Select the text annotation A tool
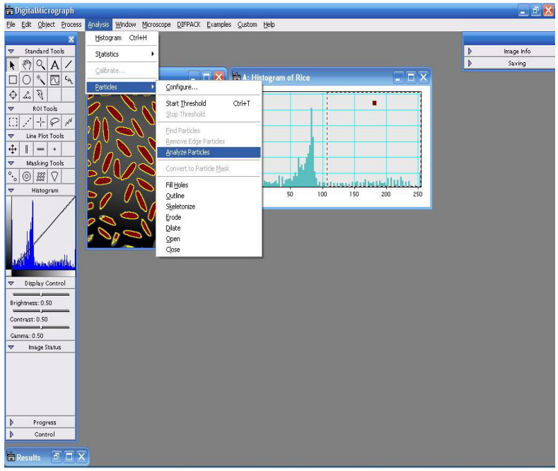Screen dimensions: 558x471 (54, 65)
